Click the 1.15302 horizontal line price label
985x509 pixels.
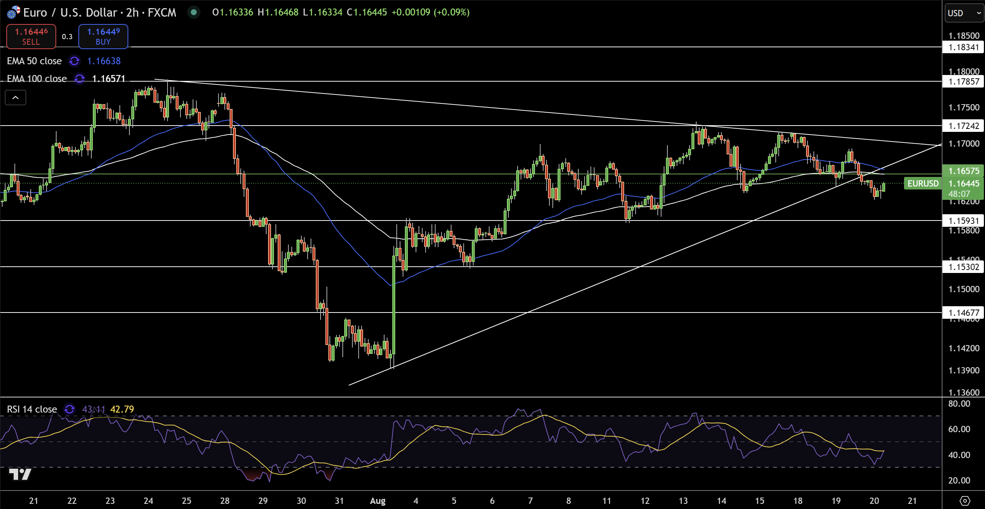click(963, 267)
